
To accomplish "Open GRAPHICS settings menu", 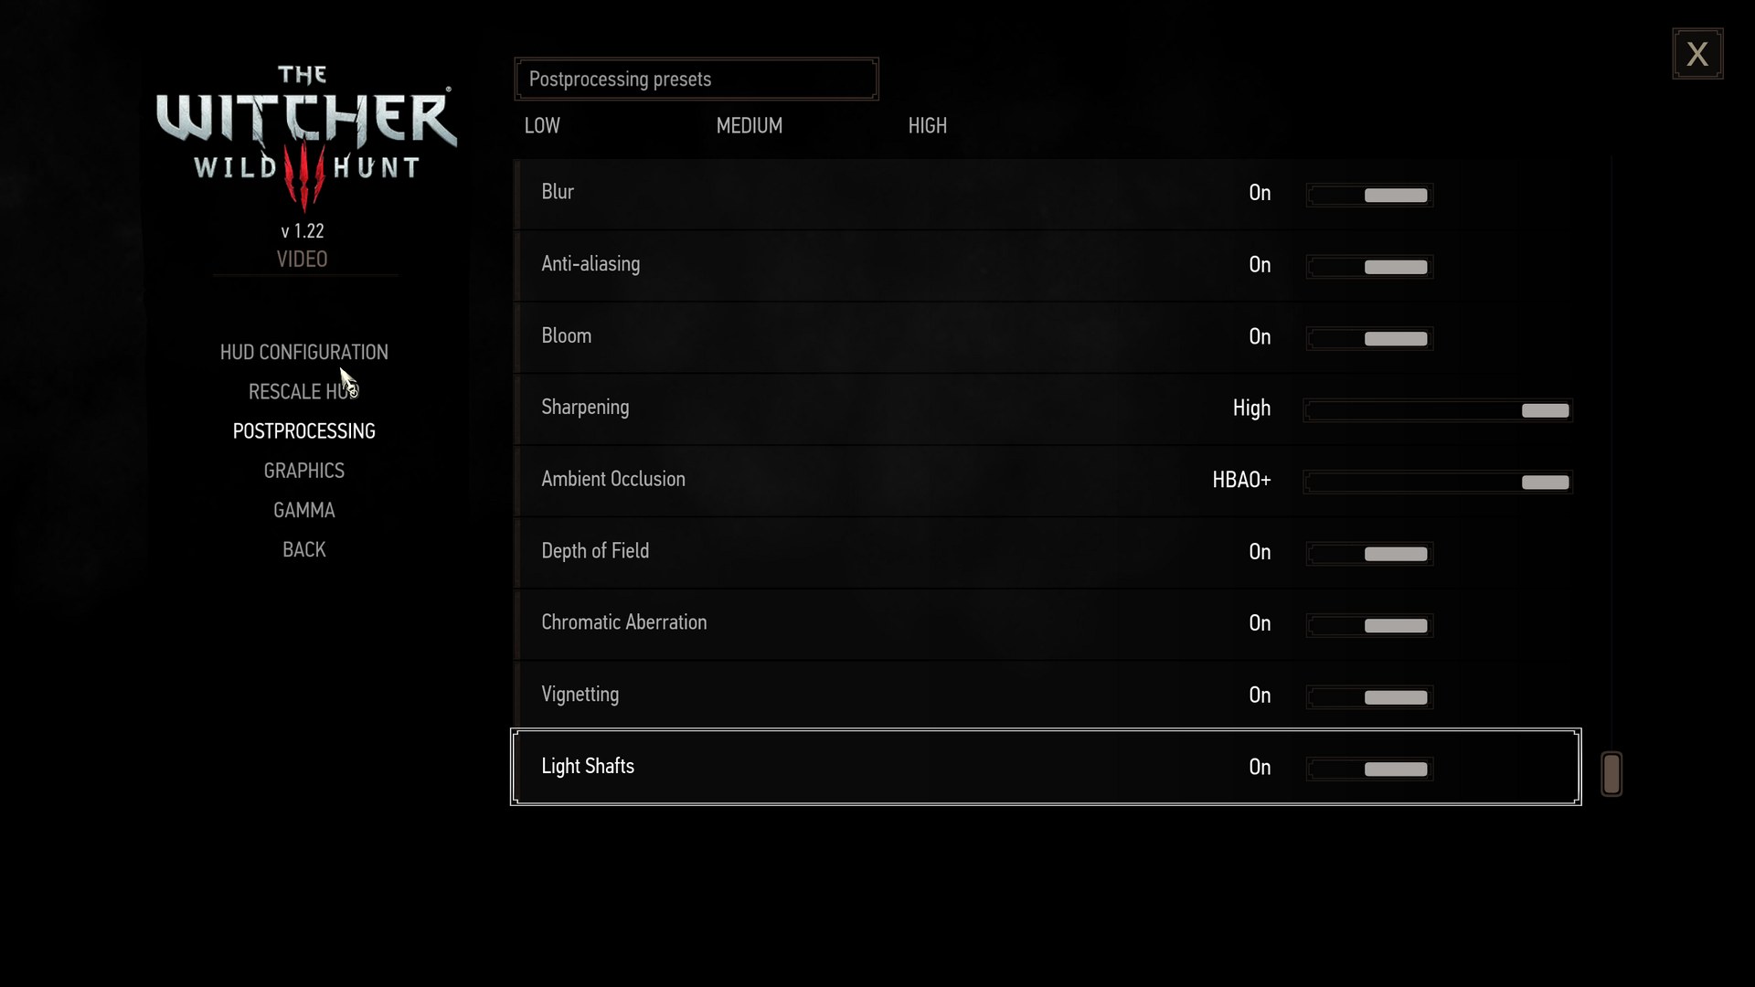I will [303, 470].
